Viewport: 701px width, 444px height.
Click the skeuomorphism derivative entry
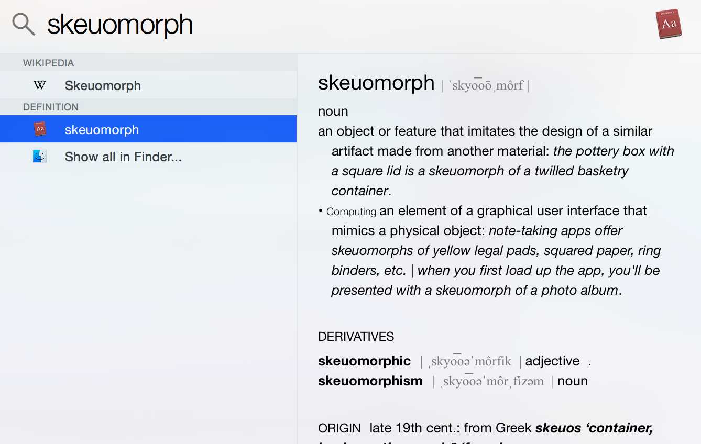click(370, 381)
